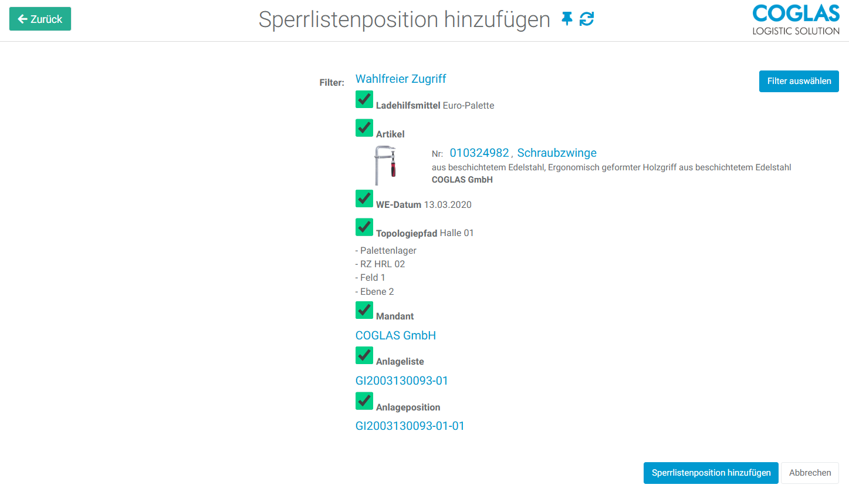Click the Zurück button

[39, 19]
